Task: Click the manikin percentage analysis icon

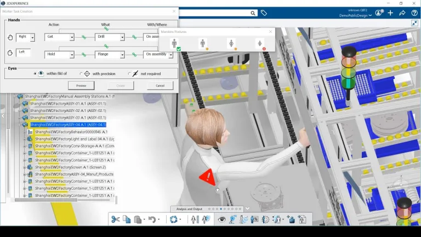Action: click(254, 219)
